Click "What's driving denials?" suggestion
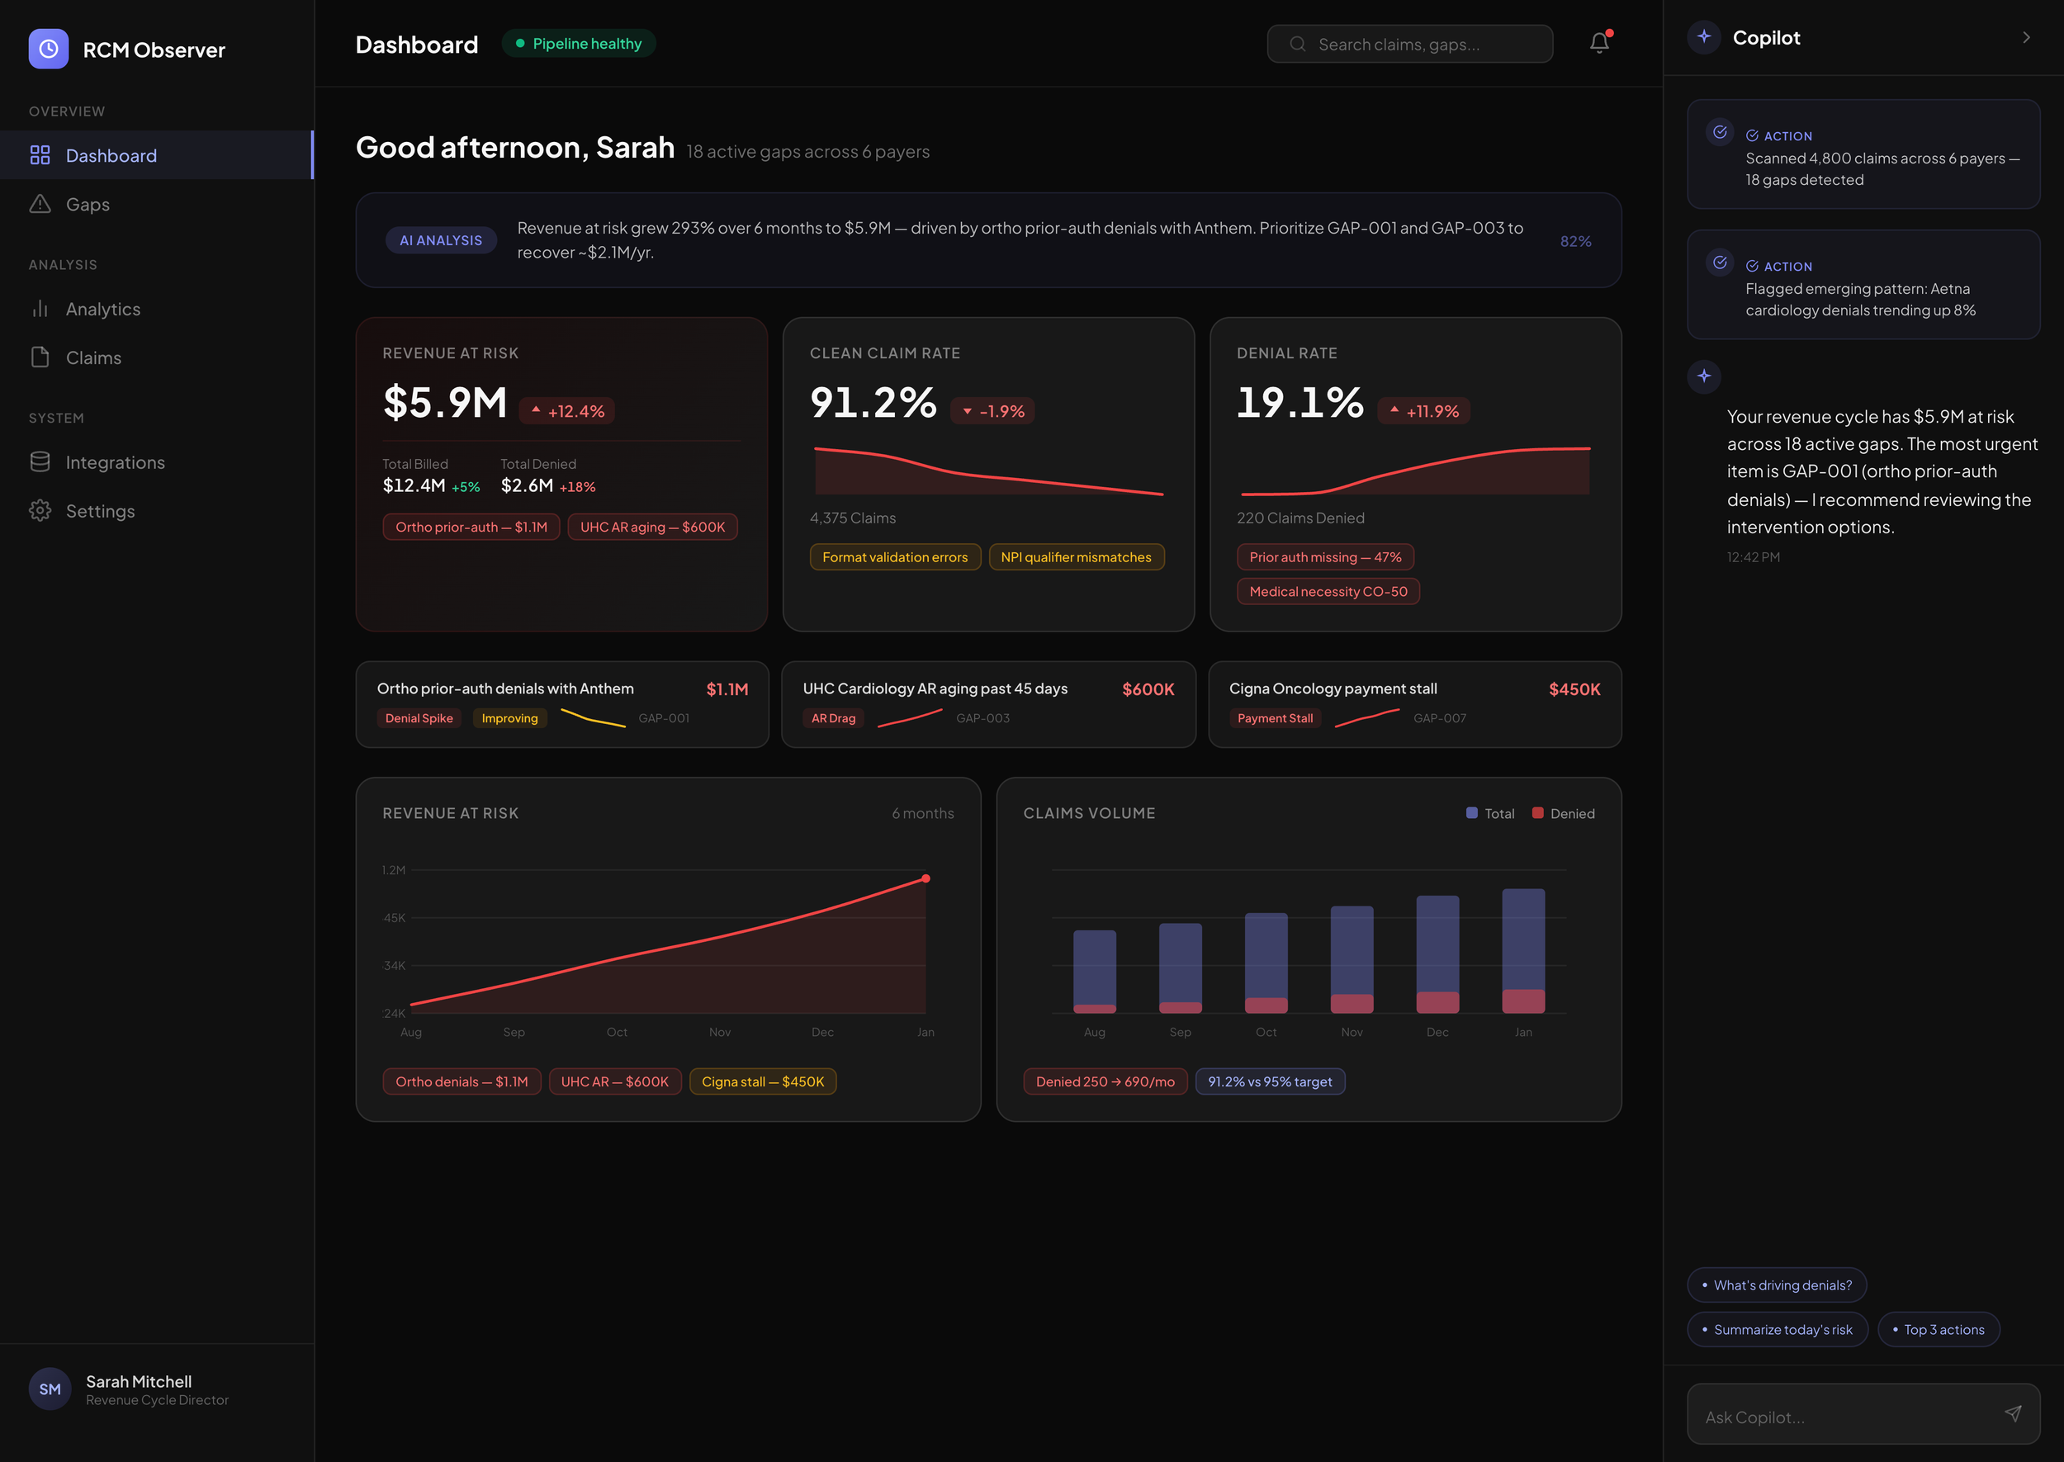The height and width of the screenshot is (1462, 2064). point(1776,1285)
